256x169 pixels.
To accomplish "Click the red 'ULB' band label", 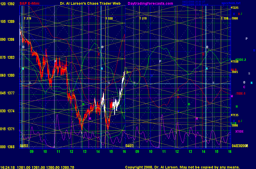I will click(234, 70).
